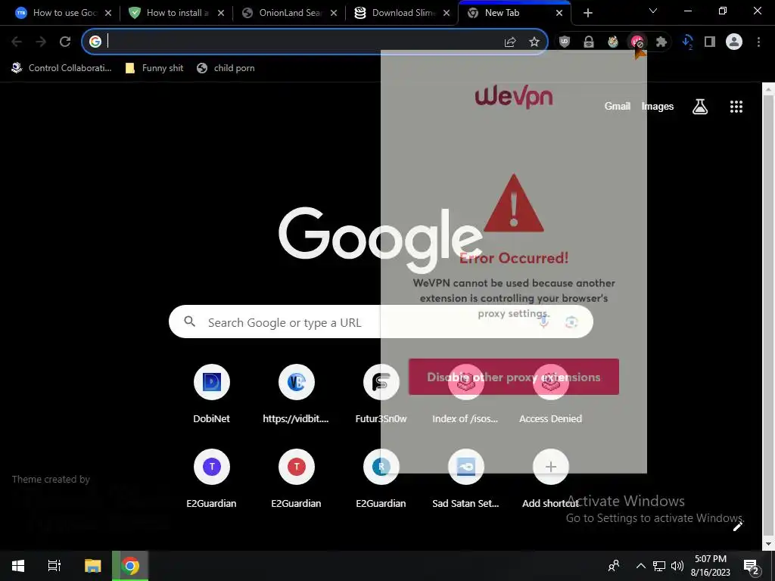
Task: Open the Google apps grid
Action: 736,106
